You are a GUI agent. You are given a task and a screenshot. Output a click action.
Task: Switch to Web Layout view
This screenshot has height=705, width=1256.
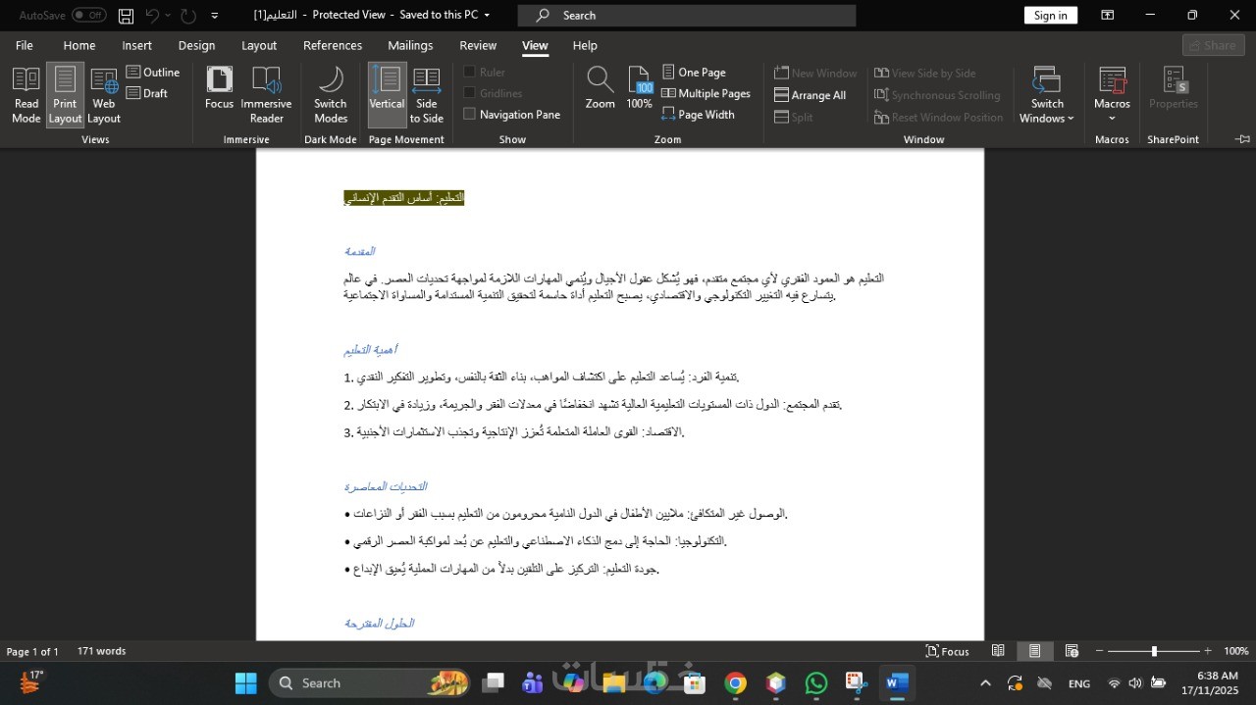click(104, 95)
